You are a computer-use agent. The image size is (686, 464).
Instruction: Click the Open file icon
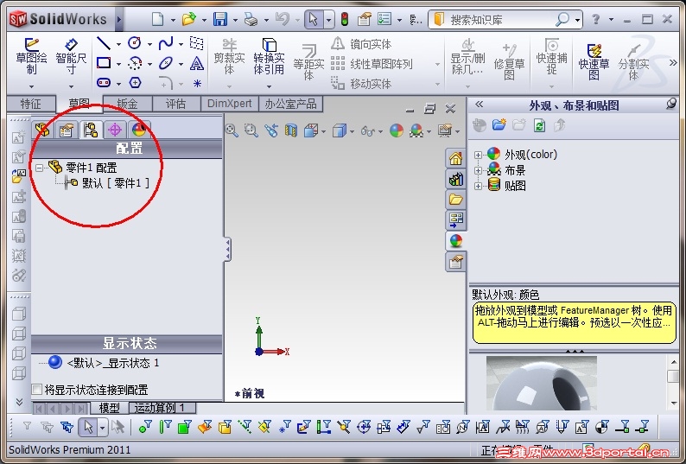[188, 19]
